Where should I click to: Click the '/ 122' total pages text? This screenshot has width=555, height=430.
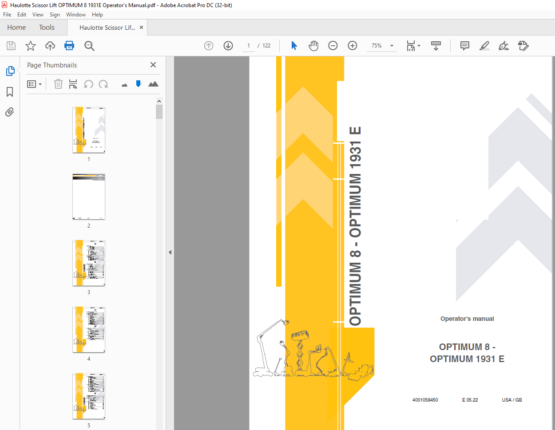[264, 46]
